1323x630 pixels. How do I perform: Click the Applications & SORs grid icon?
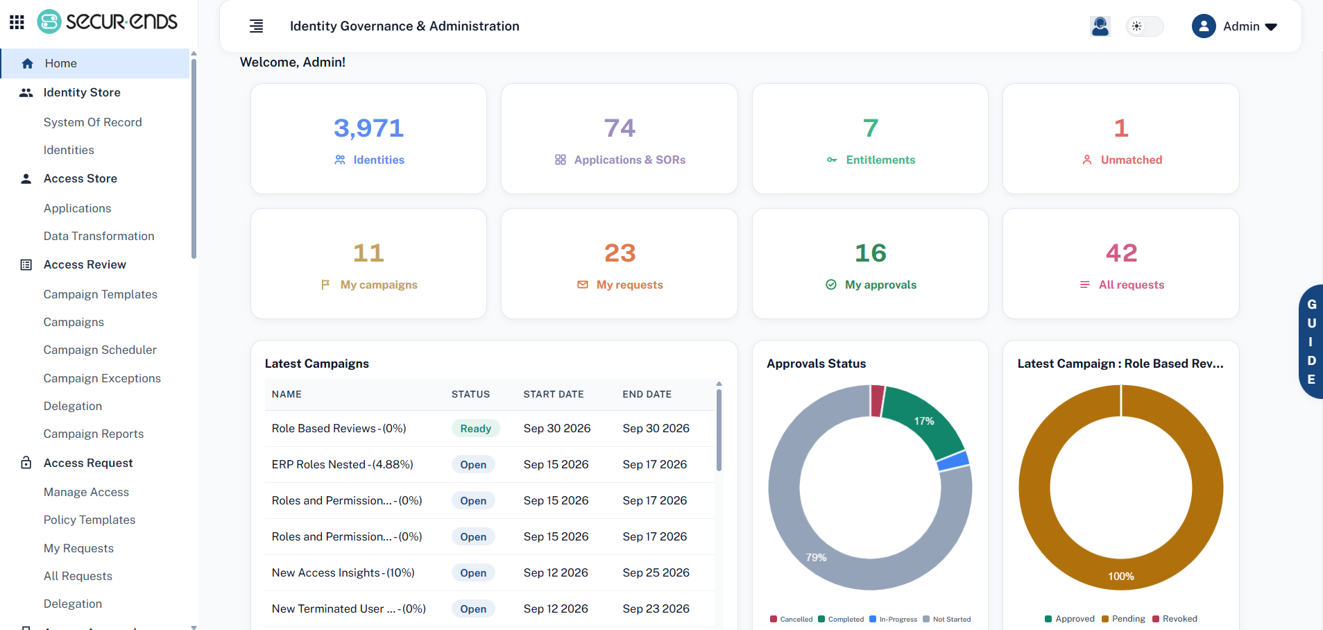click(561, 160)
